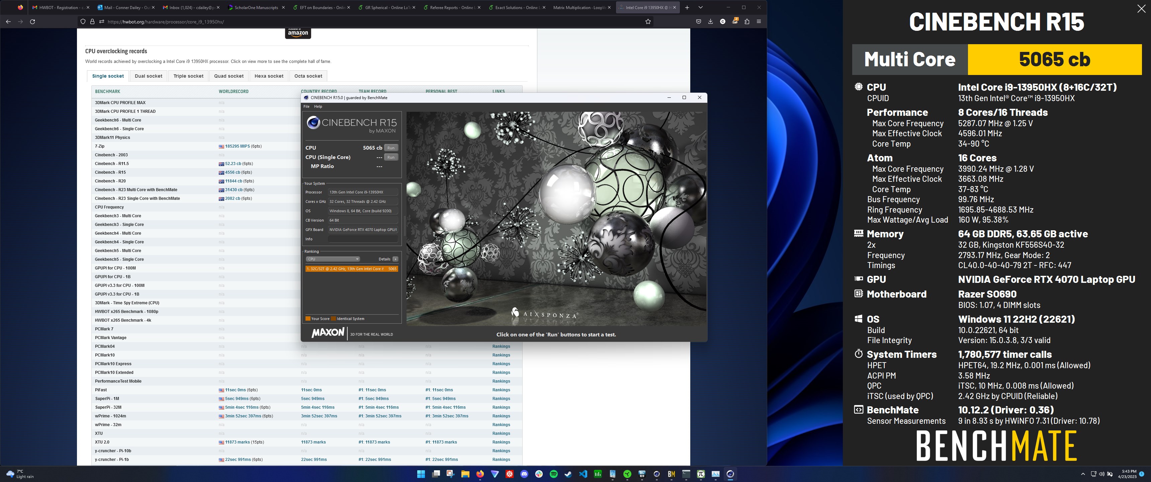The height and width of the screenshot is (482, 1151).
Task: Switch to the ScholarOne Manuscripts browser tab
Action: tap(256, 7)
